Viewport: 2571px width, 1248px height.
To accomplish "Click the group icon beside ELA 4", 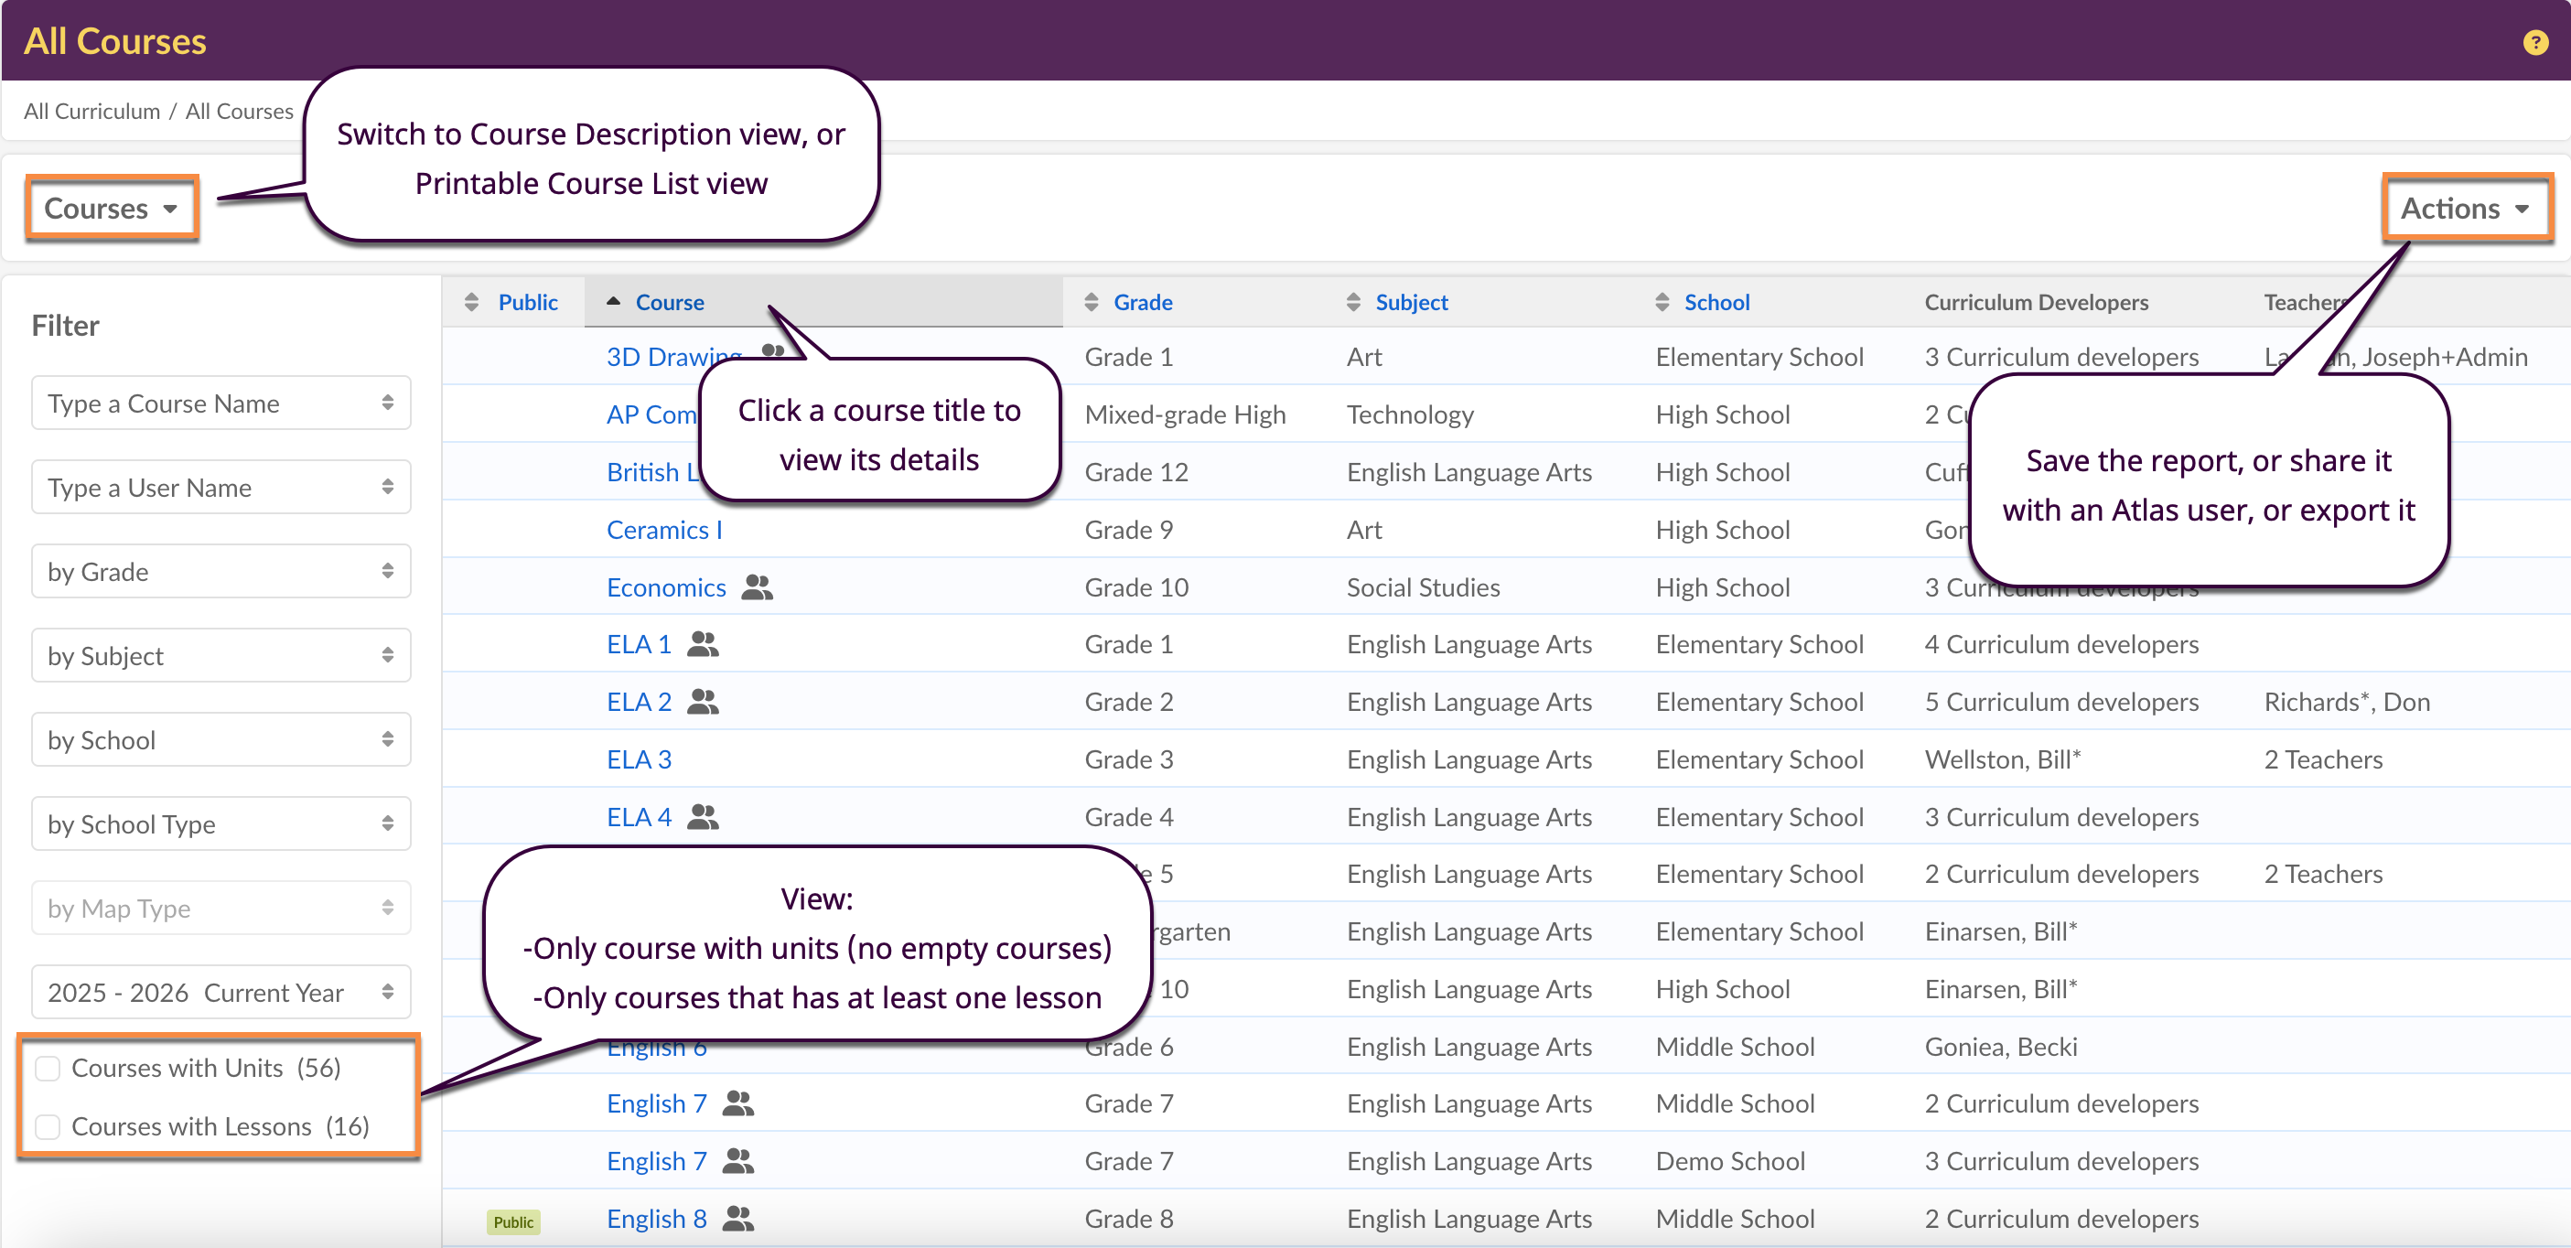I will pos(703,817).
